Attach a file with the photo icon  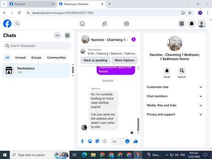[90, 141]
